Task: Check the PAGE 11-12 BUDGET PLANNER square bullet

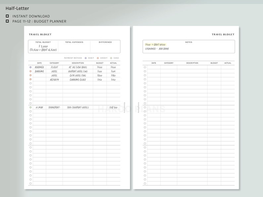Action: (x=7, y=21)
